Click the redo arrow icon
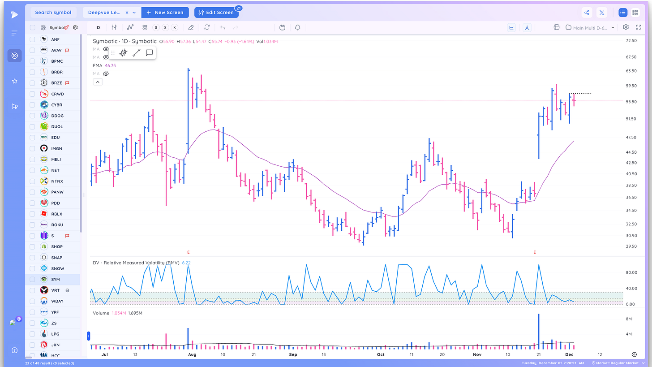The height and width of the screenshot is (367, 652). click(x=236, y=27)
